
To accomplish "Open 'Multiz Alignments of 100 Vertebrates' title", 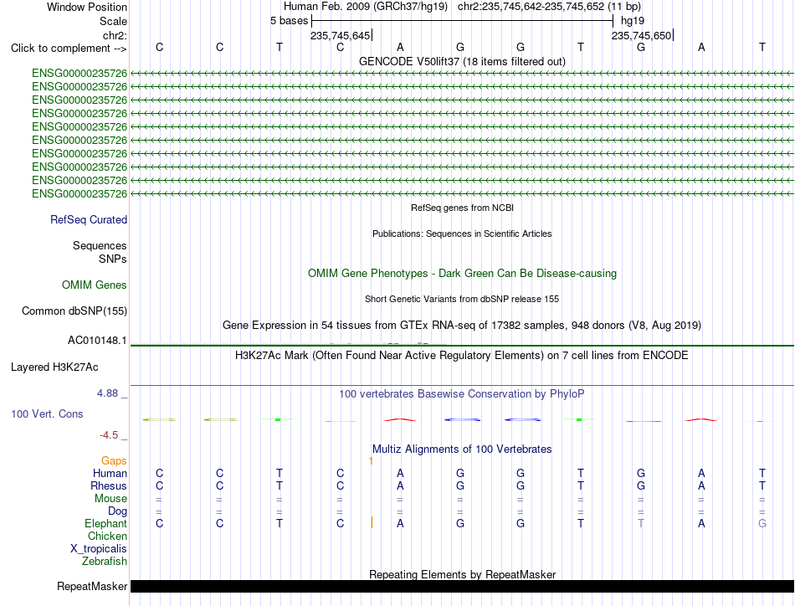I will [462, 449].
